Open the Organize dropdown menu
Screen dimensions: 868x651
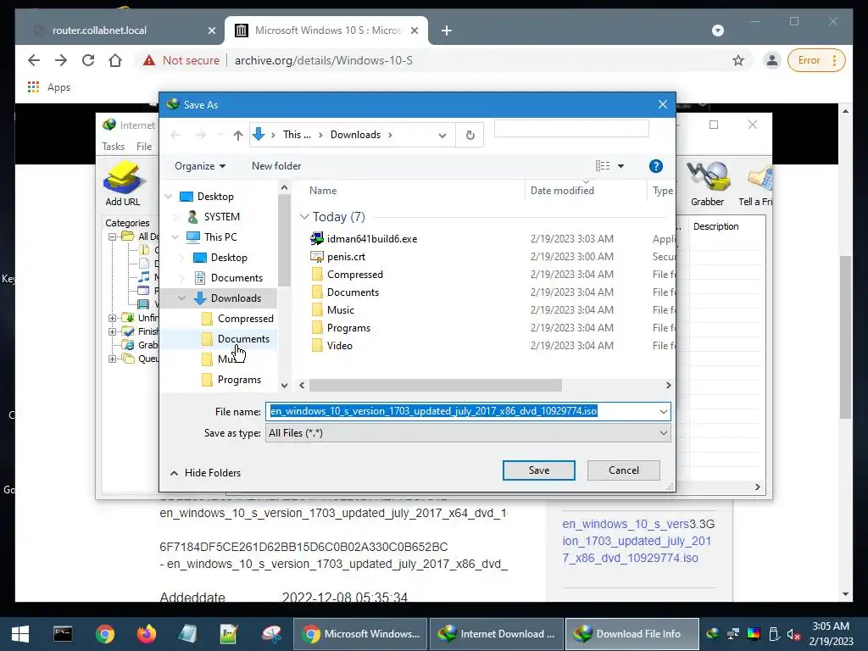[x=200, y=166]
